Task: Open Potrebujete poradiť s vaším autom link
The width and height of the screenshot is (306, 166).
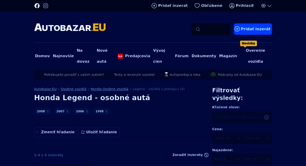Action: (x=74, y=75)
